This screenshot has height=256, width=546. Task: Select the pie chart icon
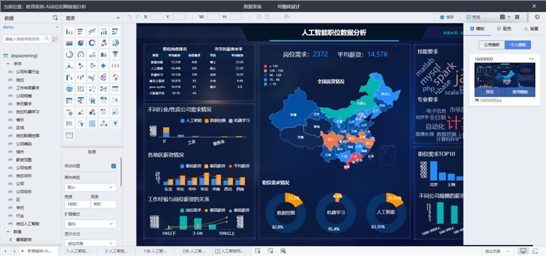(81, 43)
